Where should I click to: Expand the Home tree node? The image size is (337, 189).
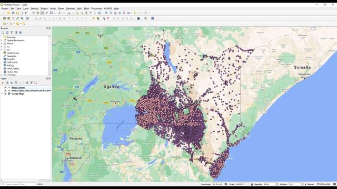coord(2,44)
